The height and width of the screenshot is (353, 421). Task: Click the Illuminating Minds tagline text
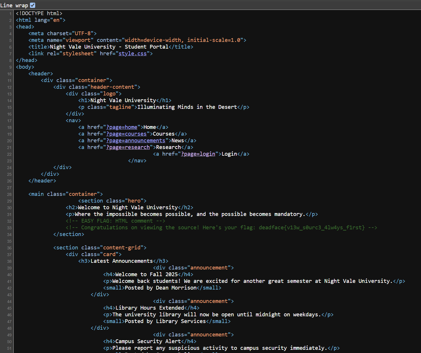pyautogui.click(x=188, y=107)
